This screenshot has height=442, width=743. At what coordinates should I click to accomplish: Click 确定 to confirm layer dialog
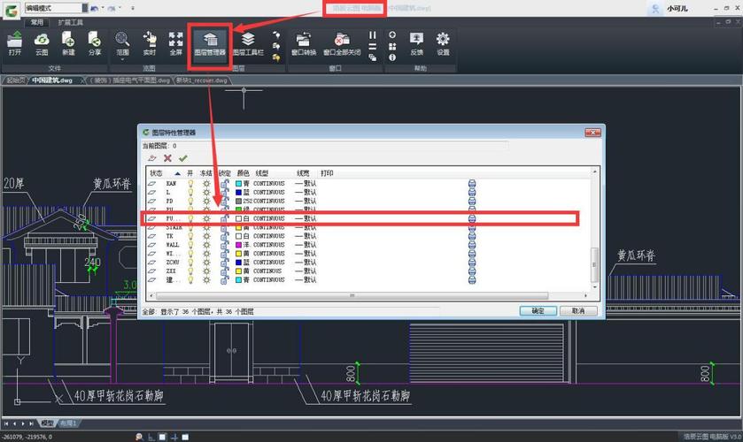pos(538,311)
